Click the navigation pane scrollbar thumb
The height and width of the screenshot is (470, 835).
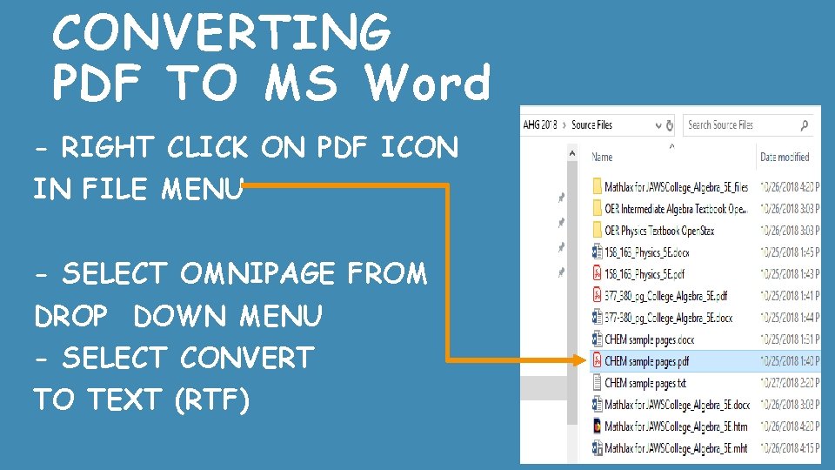pos(572,293)
